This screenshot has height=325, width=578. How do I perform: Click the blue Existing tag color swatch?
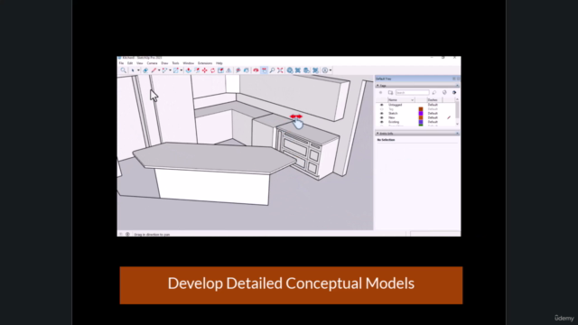[x=421, y=122]
